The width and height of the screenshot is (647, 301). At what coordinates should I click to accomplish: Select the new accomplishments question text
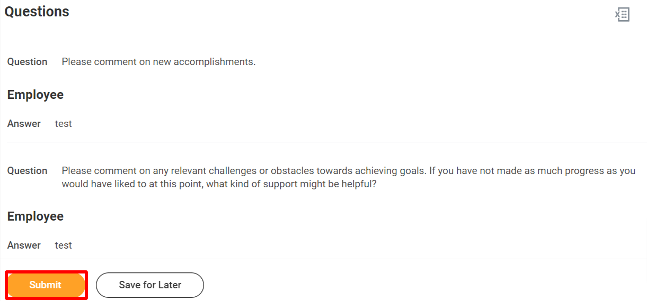[x=158, y=62]
